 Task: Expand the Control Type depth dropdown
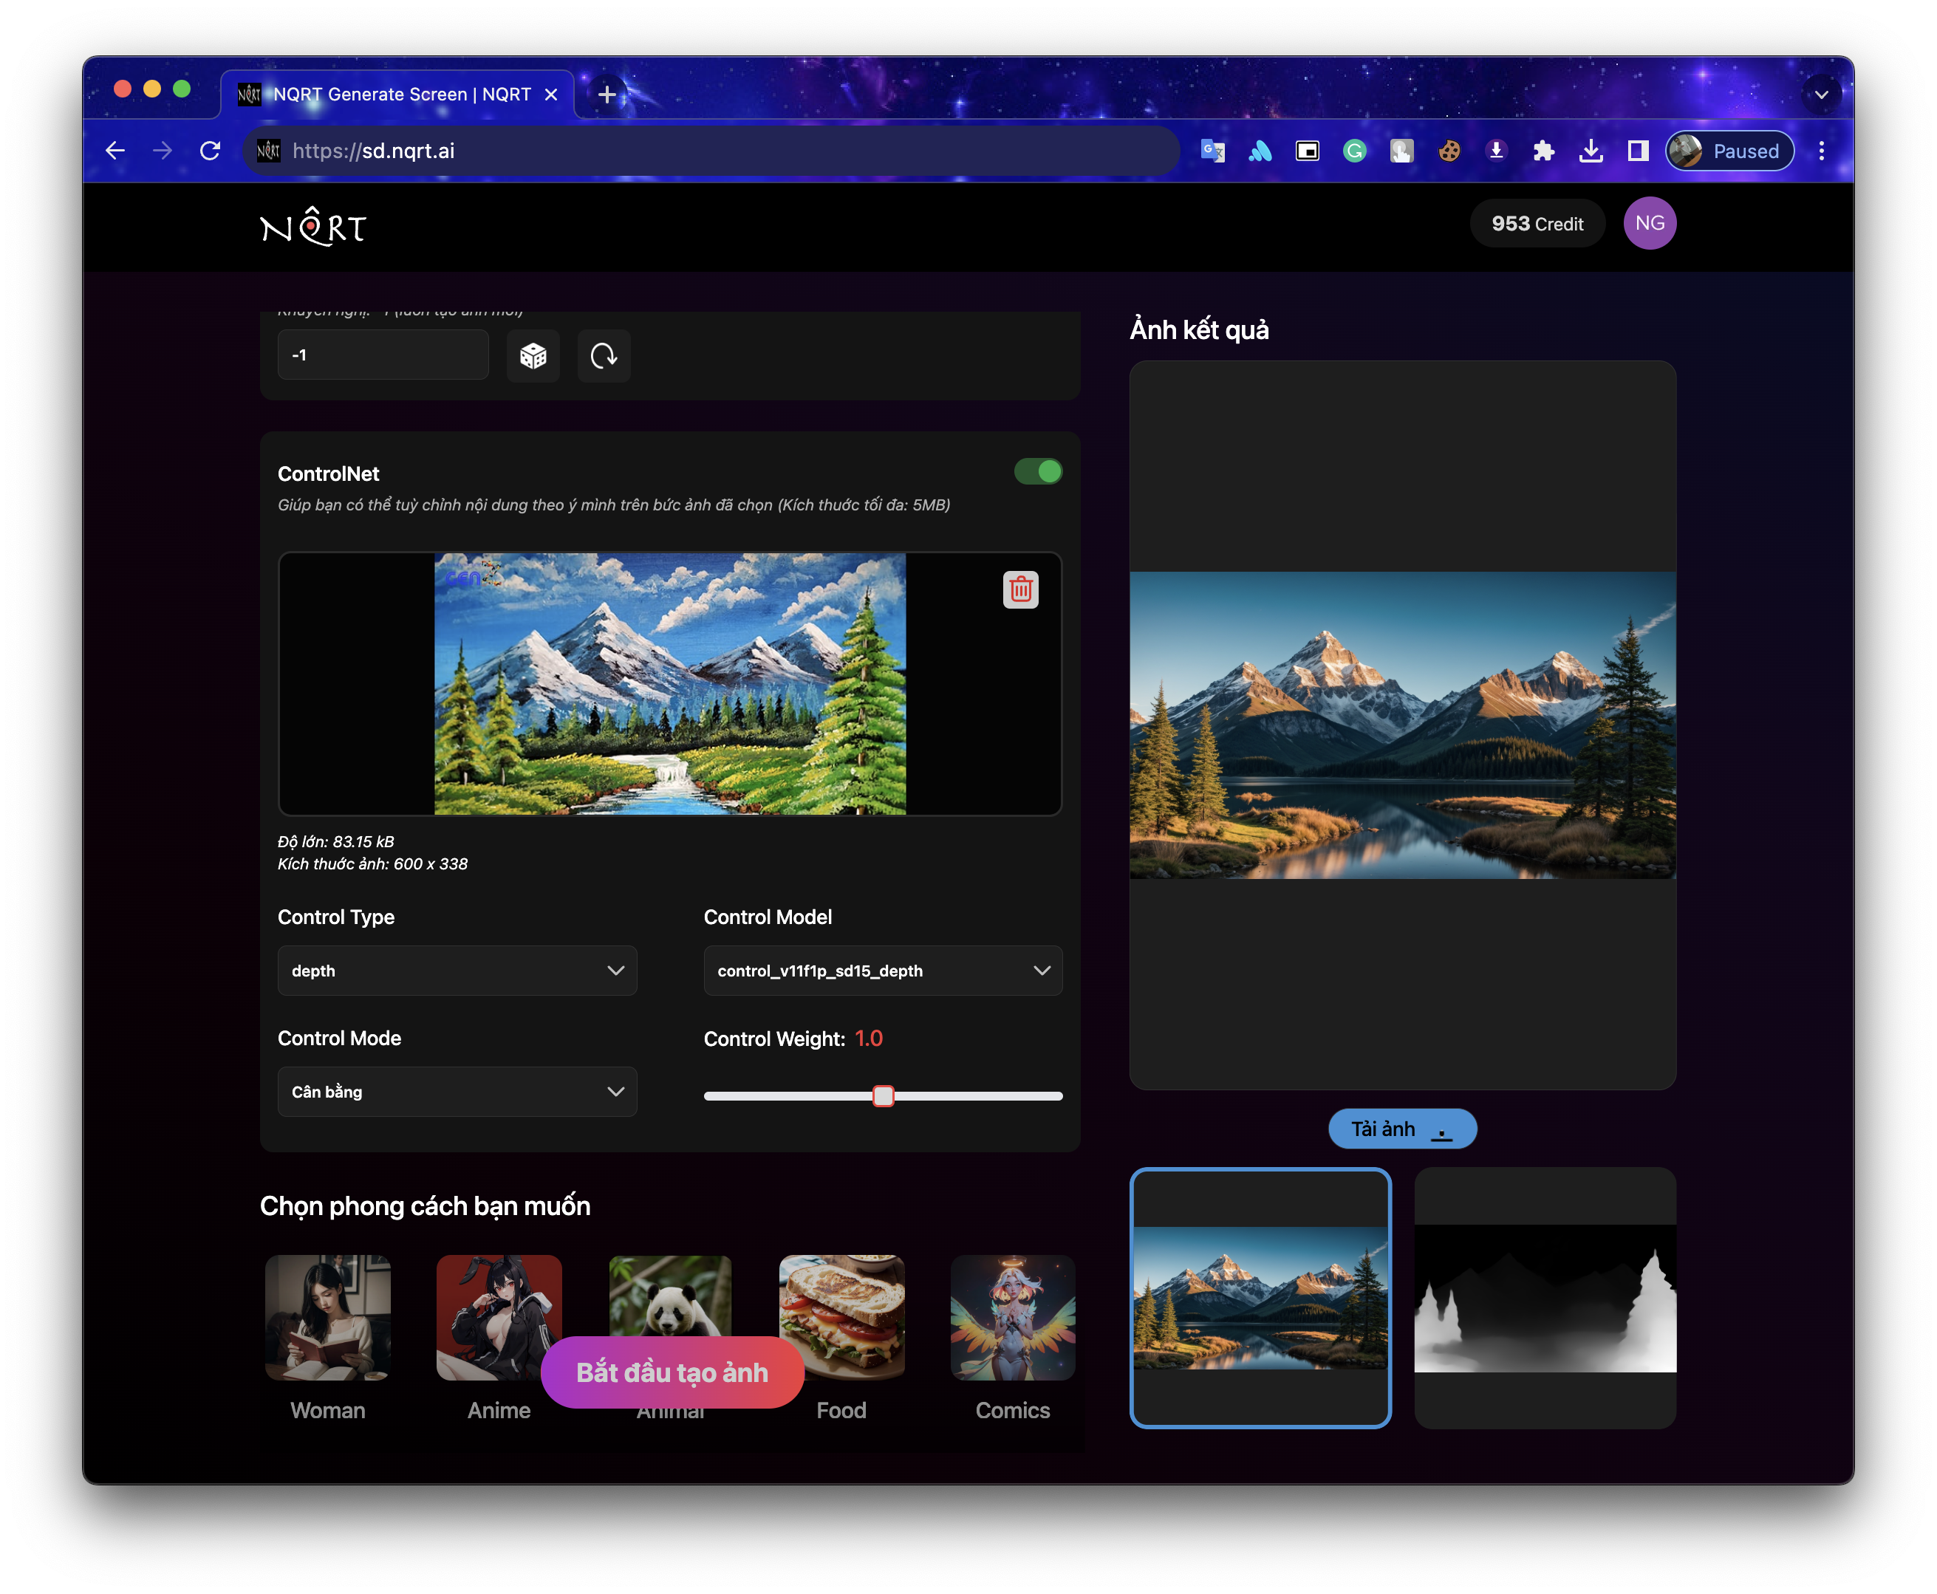(x=457, y=971)
